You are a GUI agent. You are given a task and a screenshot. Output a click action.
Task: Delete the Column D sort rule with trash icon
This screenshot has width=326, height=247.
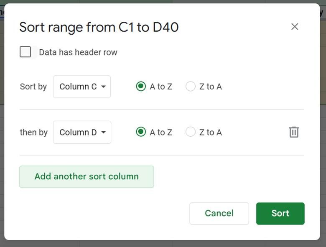pyautogui.click(x=294, y=132)
